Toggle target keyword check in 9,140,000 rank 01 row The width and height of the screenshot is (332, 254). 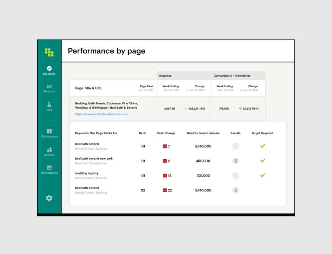click(263, 146)
